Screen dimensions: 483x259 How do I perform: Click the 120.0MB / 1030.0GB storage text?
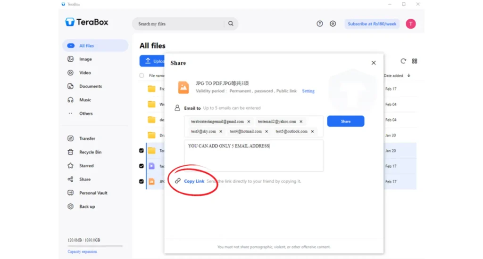[x=84, y=240]
